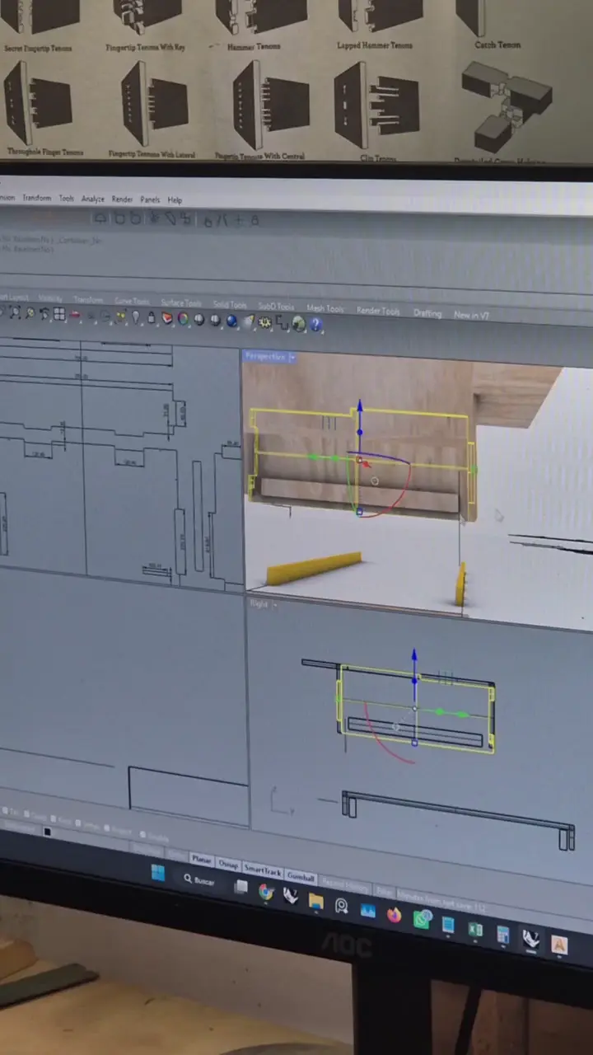
Task: Check the Vertex osnap checkbox
Action: coord(78,823)
